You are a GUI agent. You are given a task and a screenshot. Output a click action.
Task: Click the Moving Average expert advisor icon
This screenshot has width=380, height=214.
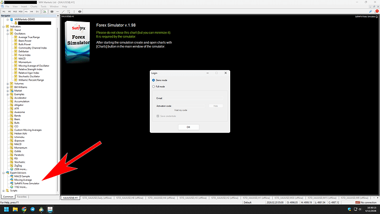point(12,180)
